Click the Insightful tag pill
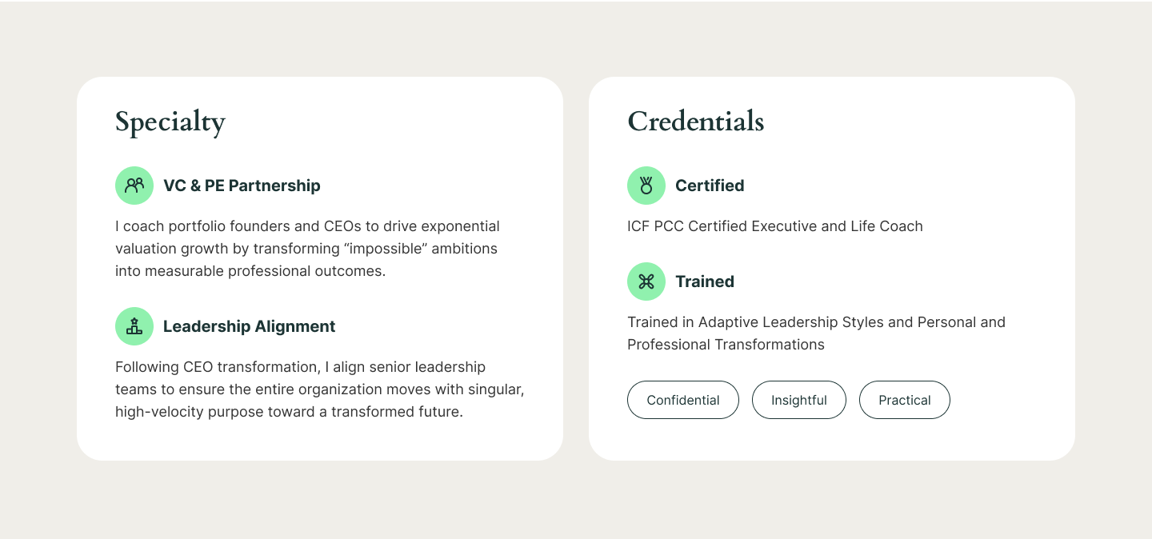 798,400
